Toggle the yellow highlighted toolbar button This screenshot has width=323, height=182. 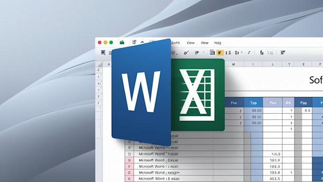point(220,53)
